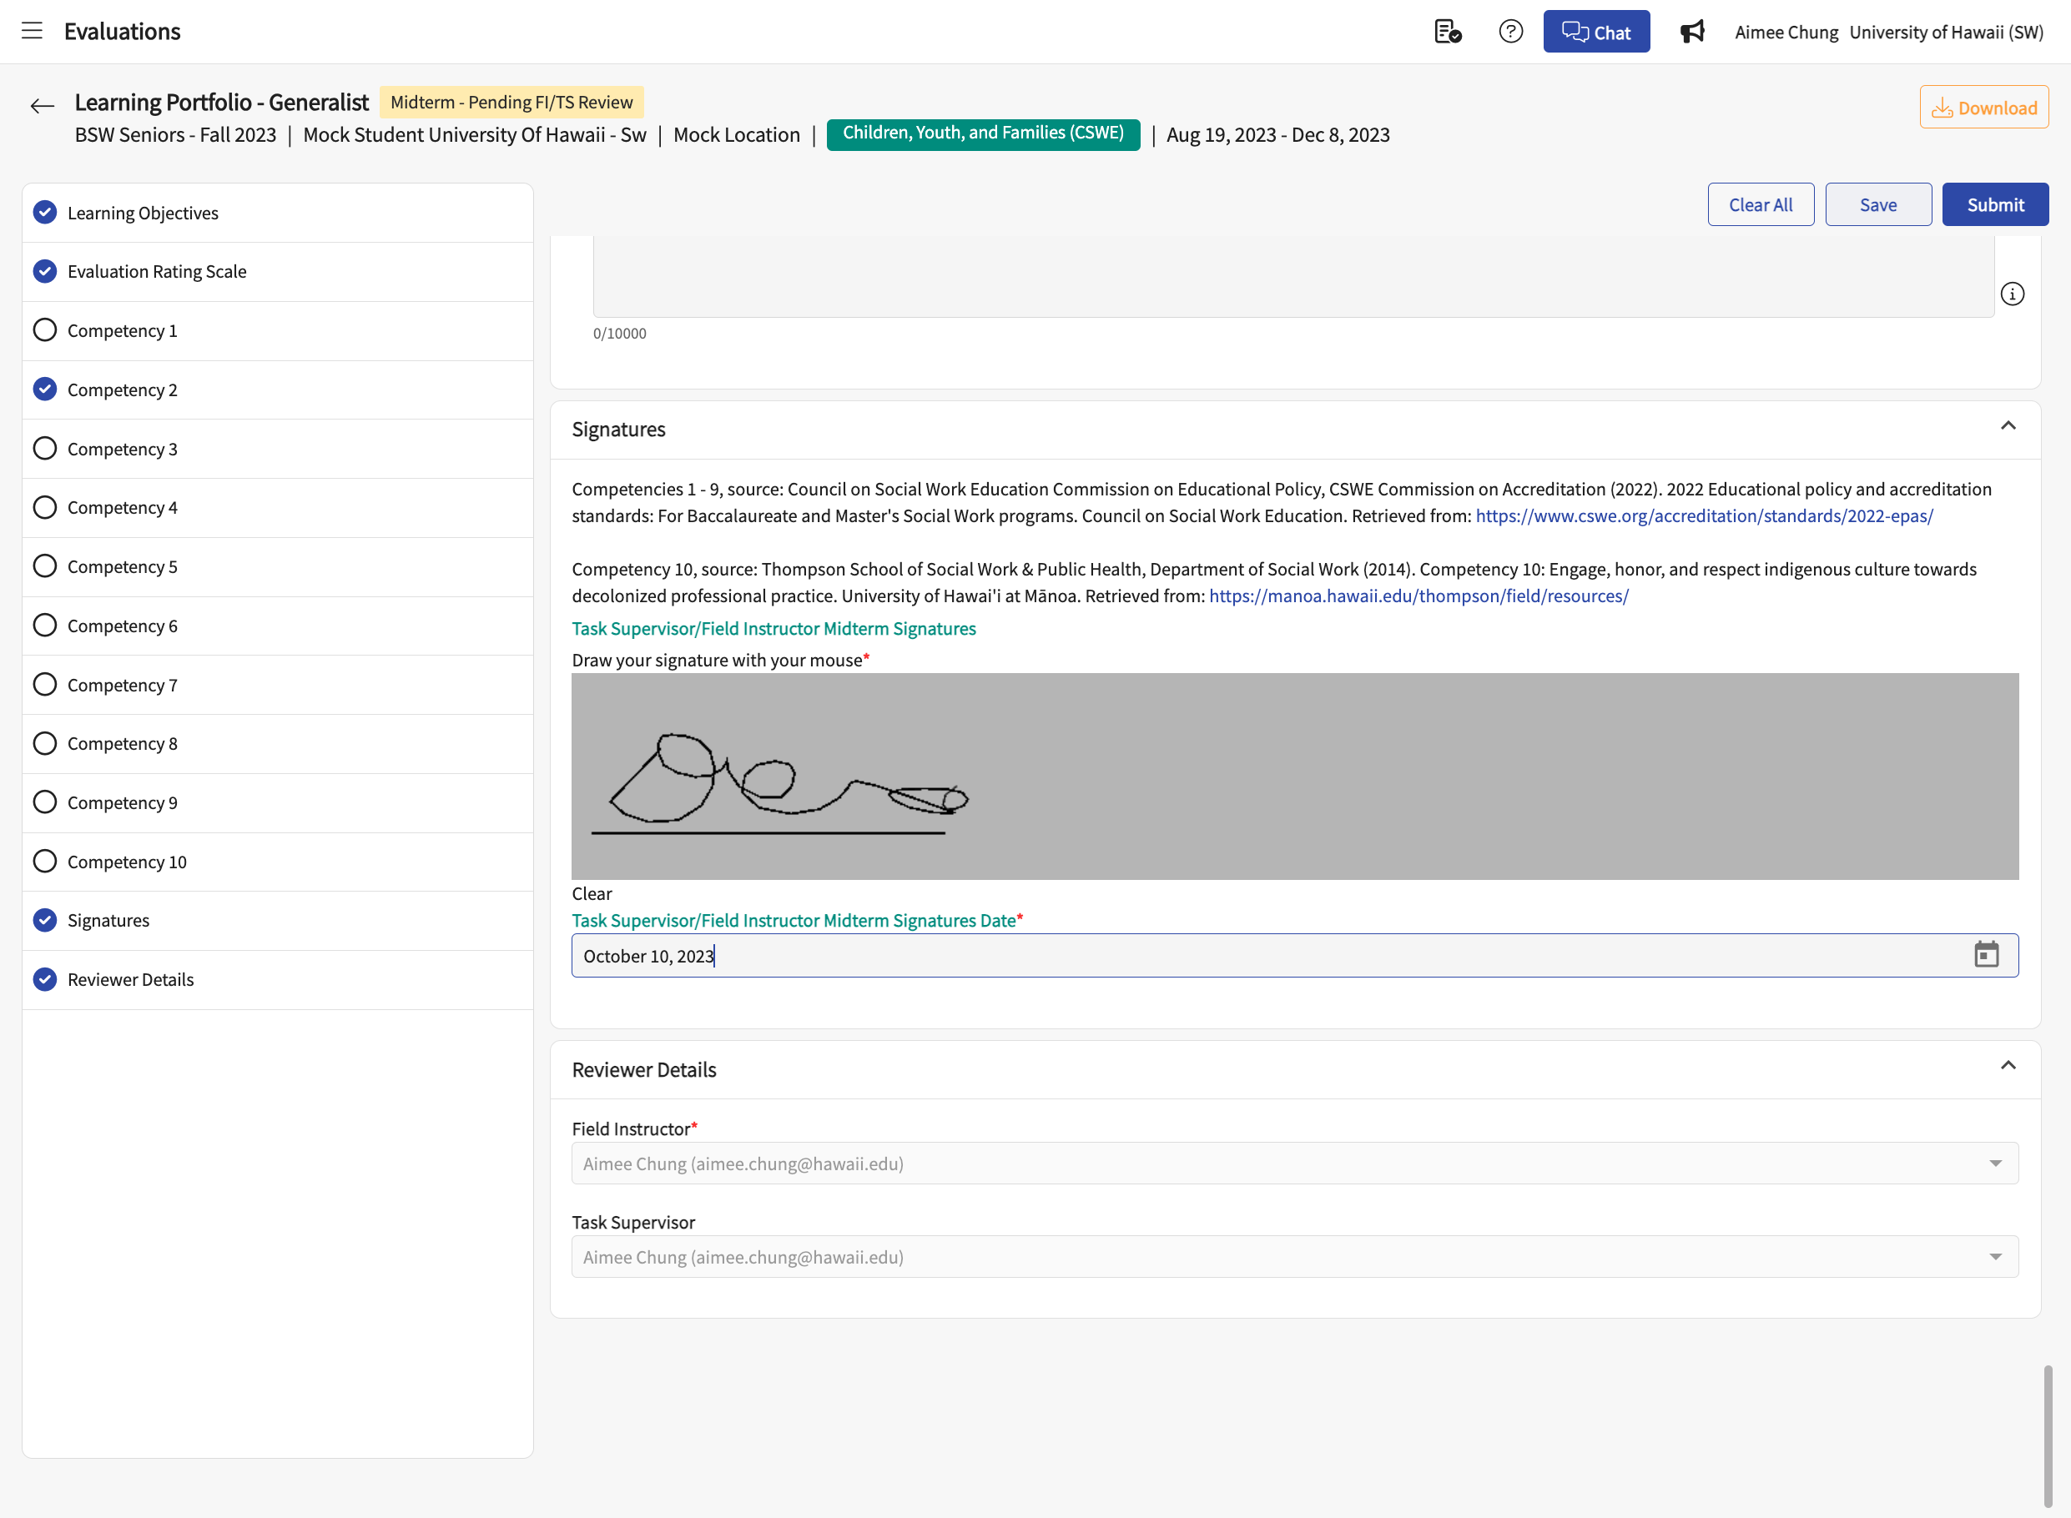Open the hamburger navigation menu
Image resolution: width=2071 pixels, height=1518 pixels.
(33, 31)
